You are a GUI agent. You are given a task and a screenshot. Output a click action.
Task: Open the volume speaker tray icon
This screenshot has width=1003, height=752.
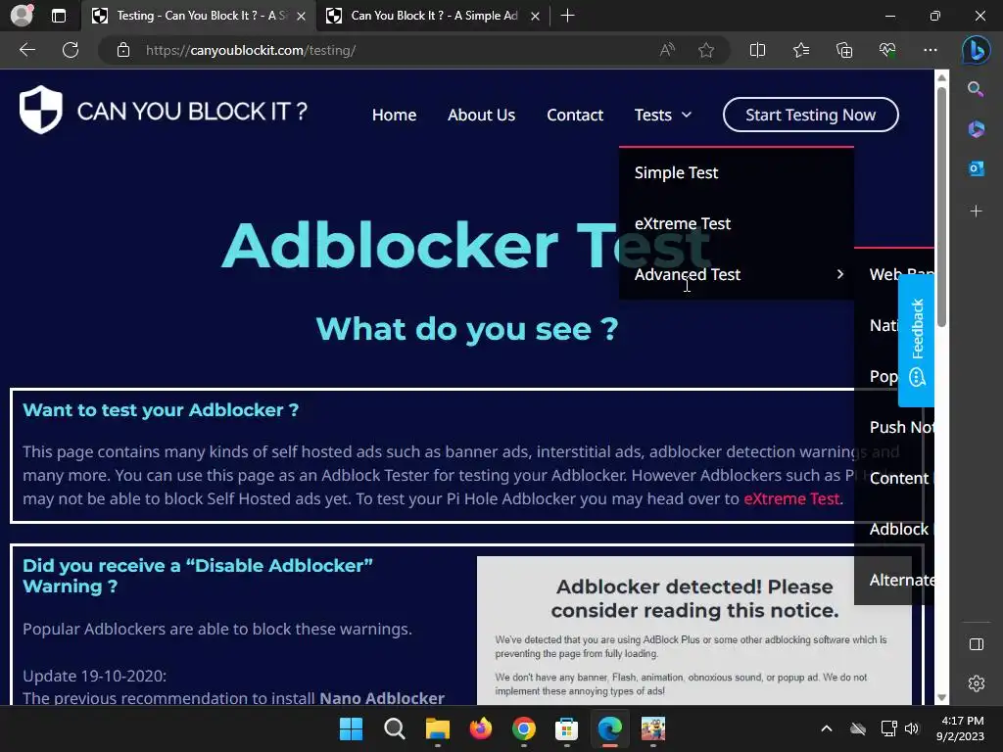pos(912,728)
